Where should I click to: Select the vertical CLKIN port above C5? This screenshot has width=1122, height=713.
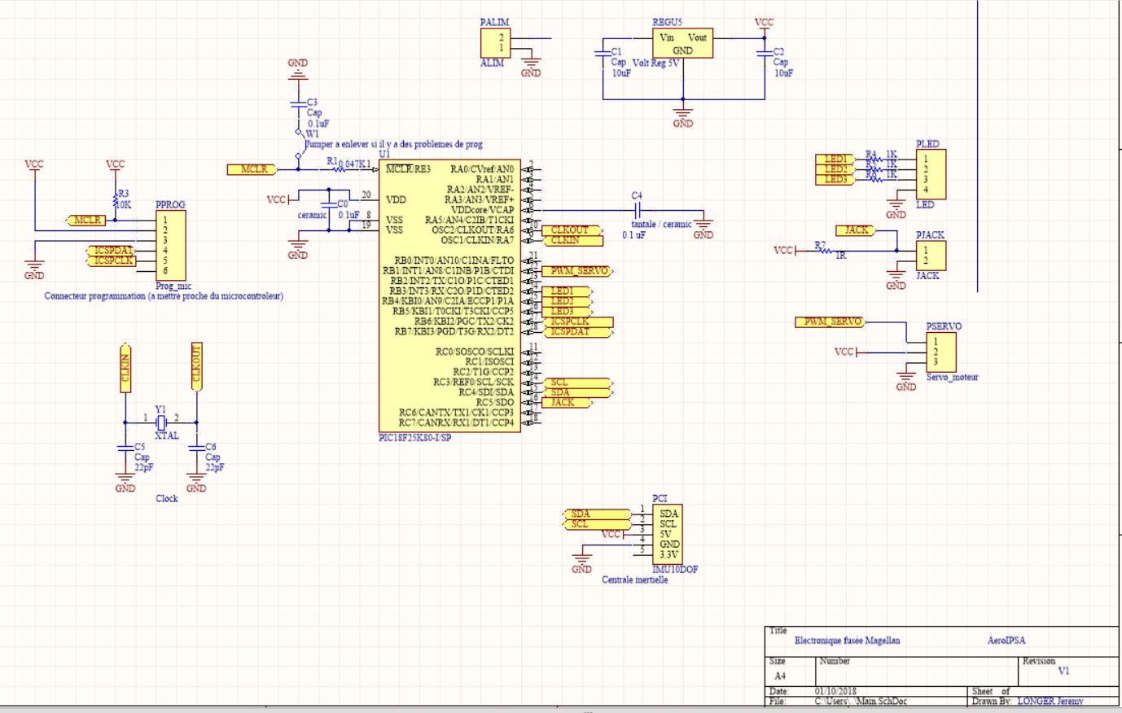[125, 368]
